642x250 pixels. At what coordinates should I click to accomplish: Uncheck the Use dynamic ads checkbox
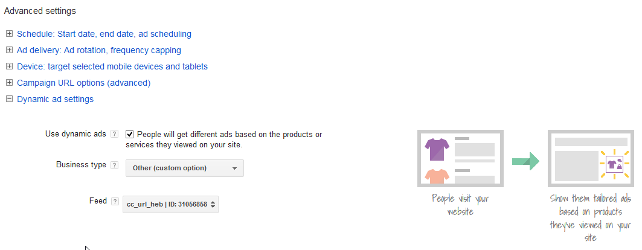coord(130,134)
